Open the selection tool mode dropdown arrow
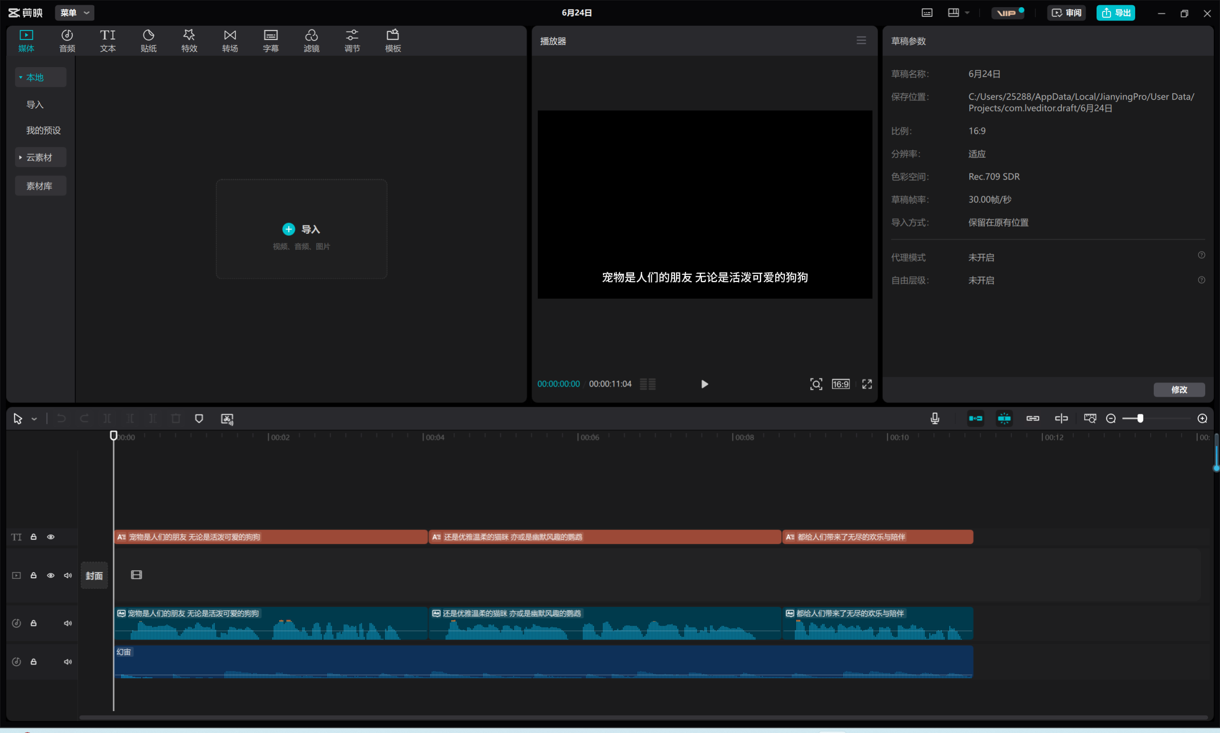Screen dimensions: 1220x733 point(34,419)
